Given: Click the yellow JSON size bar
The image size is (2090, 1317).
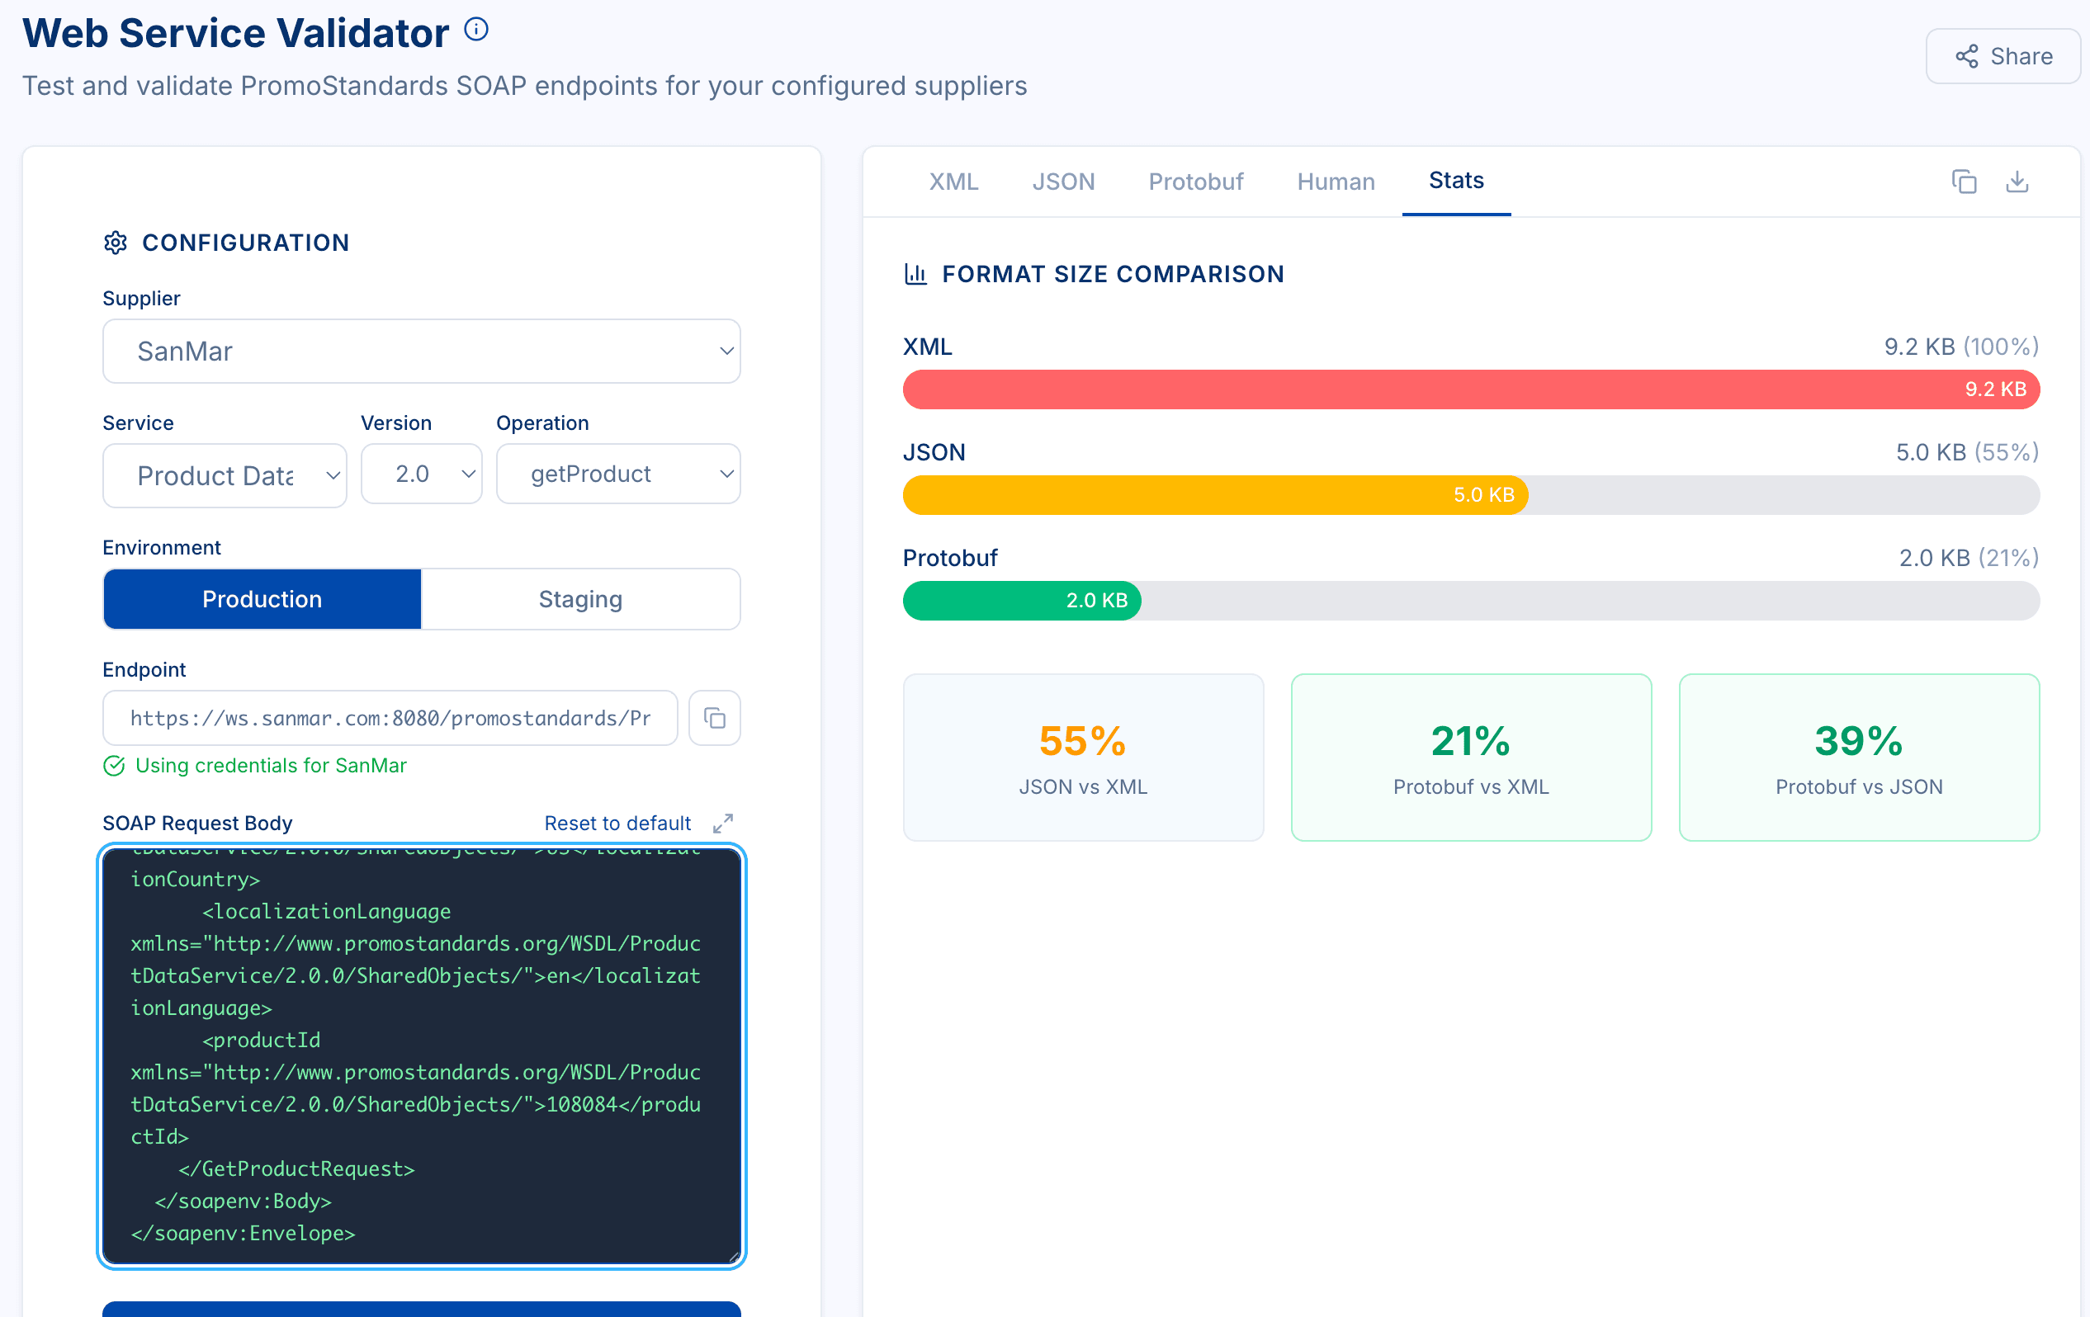Looking at the screenshot, I should (x=1215, y=494).
